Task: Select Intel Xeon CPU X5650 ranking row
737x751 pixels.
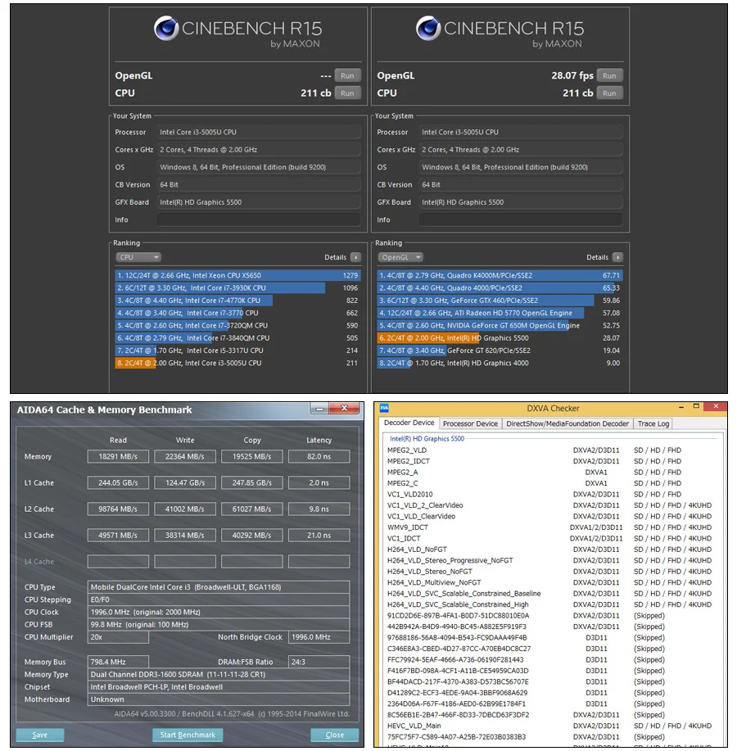Action: tap(237, 275)
